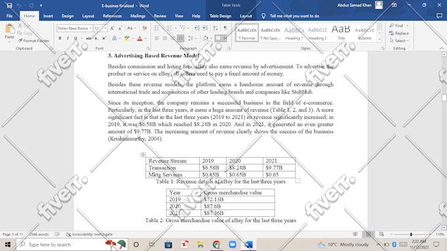Switch to Read Mode view
Screen dimensions: 447x251
(x=355, y=234)
